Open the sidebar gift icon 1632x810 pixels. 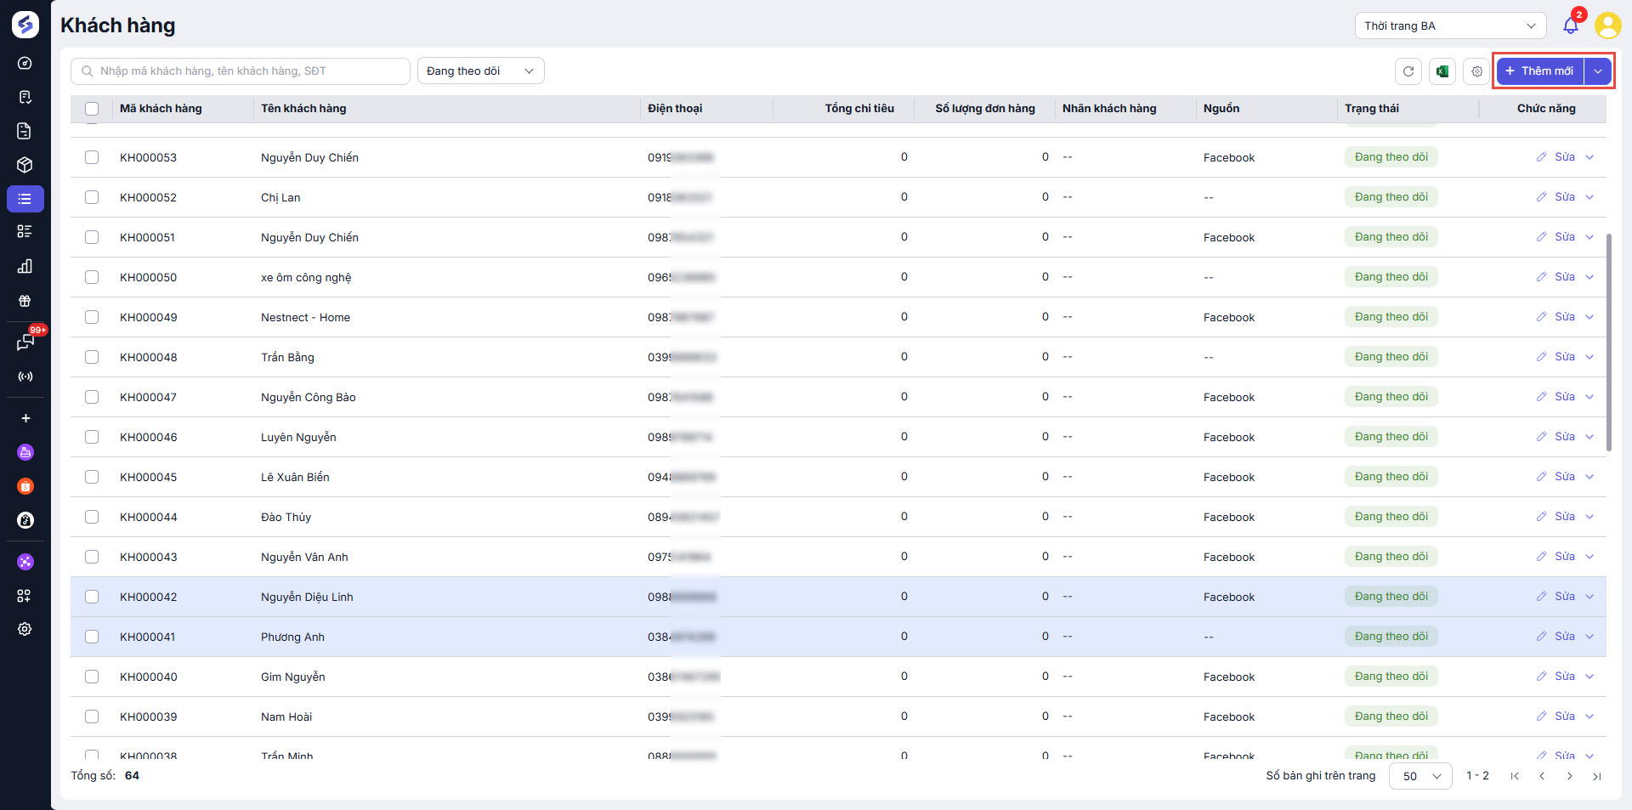click(x=25, y=301)
